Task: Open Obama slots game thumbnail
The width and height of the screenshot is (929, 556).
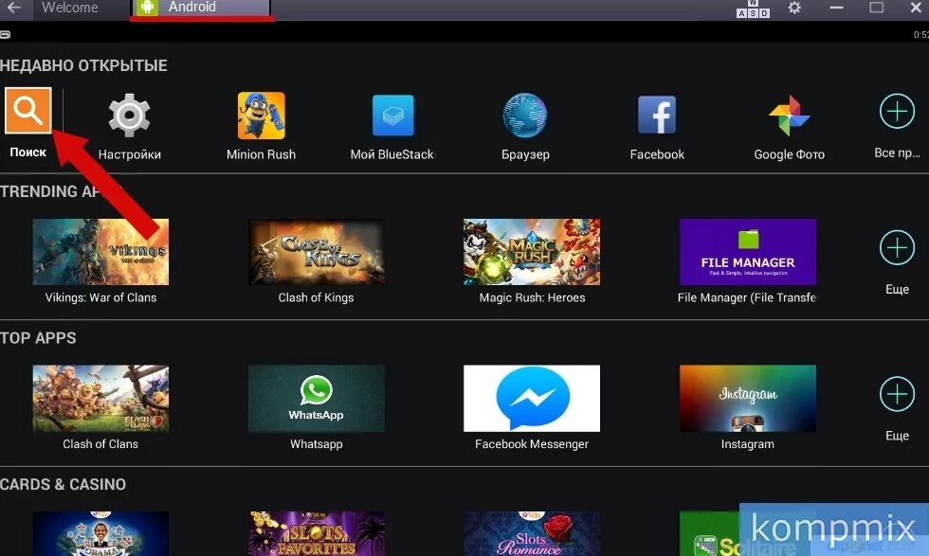Action: (x=100, y=533)
